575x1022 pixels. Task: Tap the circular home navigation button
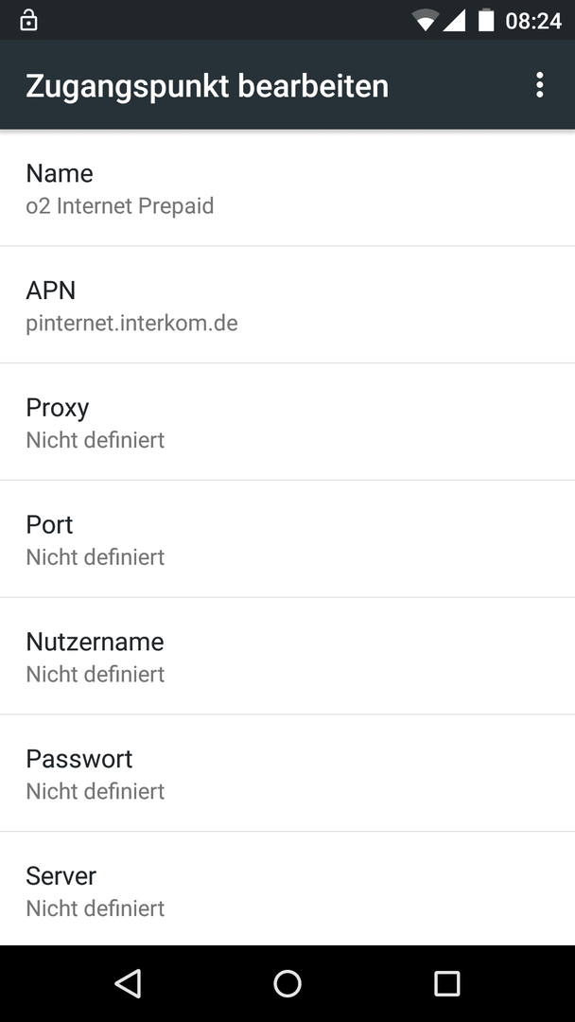pos(287,983)
